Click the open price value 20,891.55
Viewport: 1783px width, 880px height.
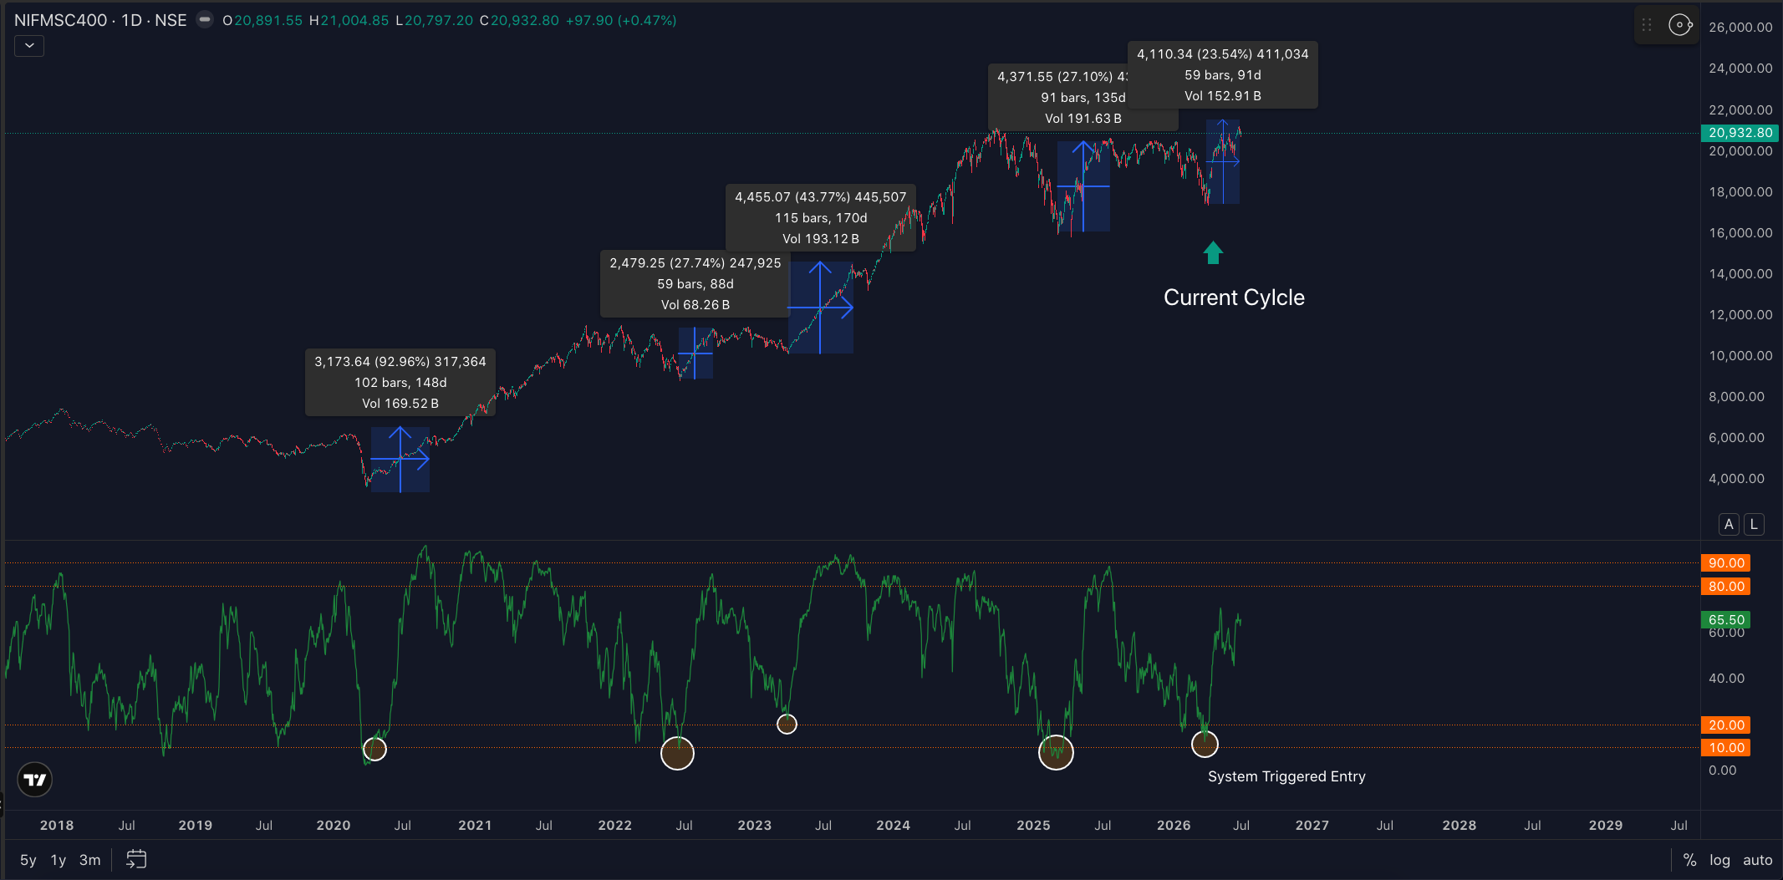[x=268, y=20]
